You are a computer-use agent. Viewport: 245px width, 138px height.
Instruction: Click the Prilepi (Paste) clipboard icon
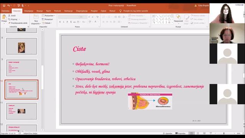[x=4, y=17]
